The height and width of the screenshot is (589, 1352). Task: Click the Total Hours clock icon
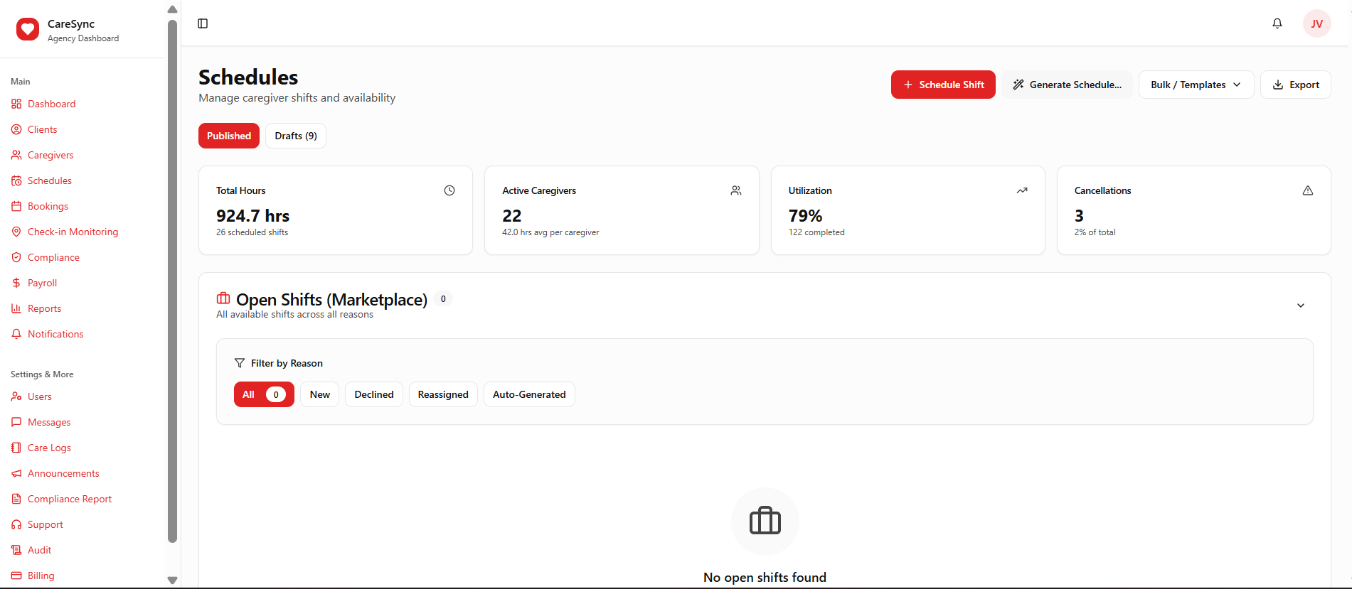449,190
